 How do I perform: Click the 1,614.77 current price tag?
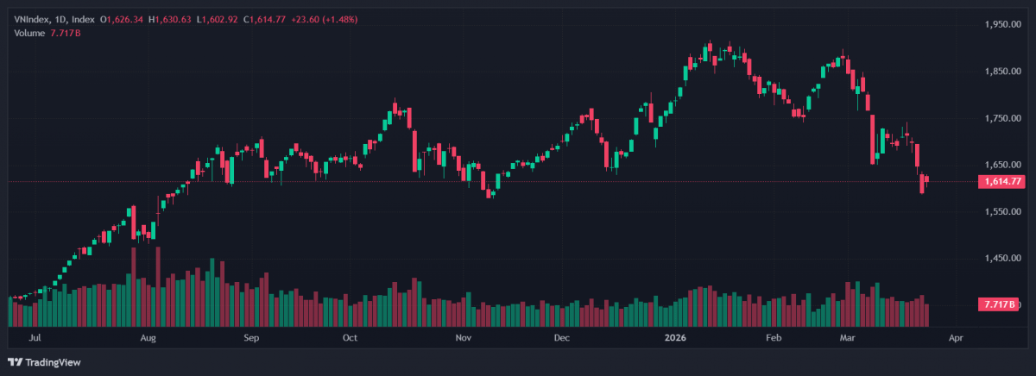(x=1003, y=182)
